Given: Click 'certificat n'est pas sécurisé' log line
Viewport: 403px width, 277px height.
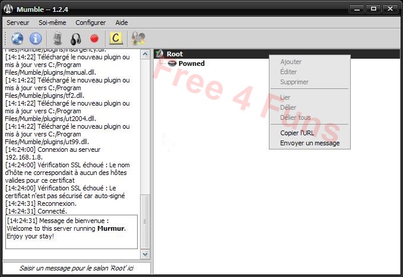Looking at the screenshot, I should click(x=65, y=196).
